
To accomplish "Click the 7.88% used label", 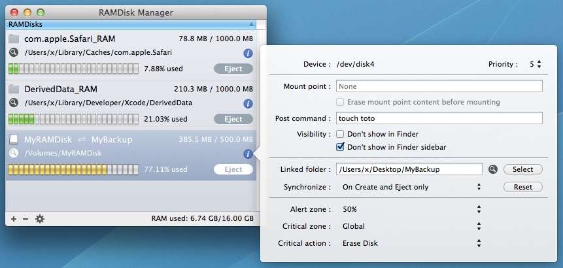I will tap(163, 69).
